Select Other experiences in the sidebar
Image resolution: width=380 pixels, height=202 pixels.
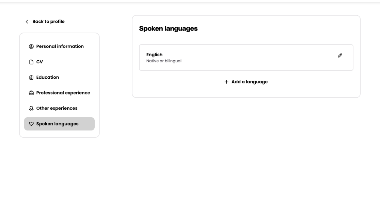[x=57, y=108]
